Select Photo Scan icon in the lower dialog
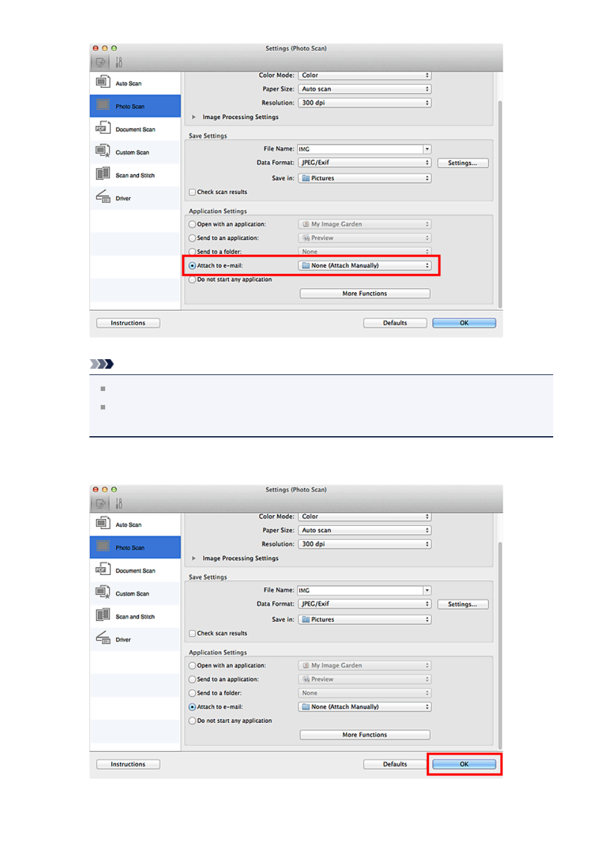 click(x=103, y=547)
